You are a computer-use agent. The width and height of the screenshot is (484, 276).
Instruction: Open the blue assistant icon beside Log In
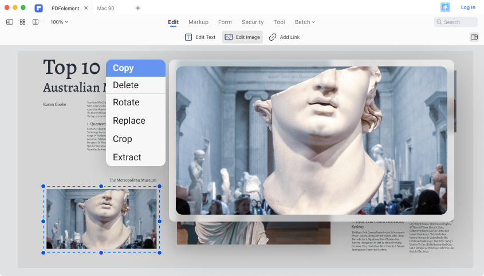pos(445,7)
